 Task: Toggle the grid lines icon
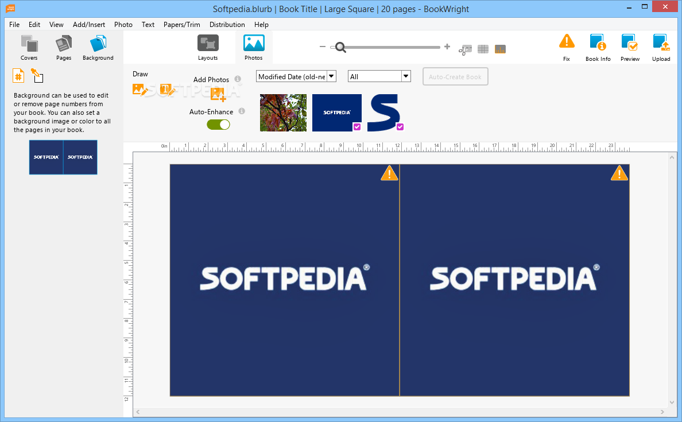point(483,49)
